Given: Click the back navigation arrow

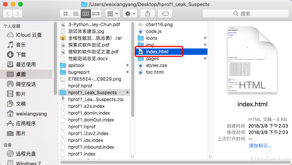Looking at the screenshot, I should point(8,14).
